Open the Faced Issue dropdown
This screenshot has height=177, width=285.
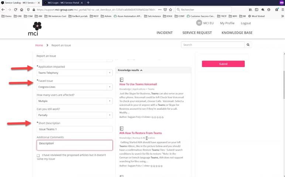(x=75, y=87)
